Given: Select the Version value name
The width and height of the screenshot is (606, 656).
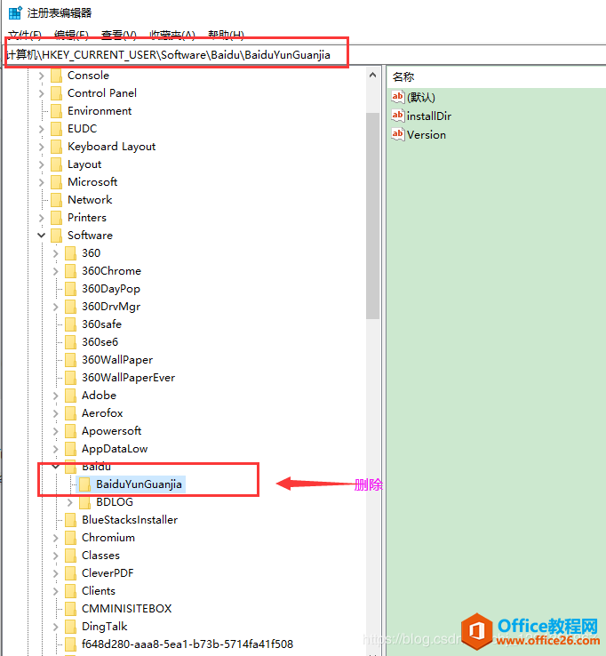Looking at the screenshot, I should tap(427, 135).
